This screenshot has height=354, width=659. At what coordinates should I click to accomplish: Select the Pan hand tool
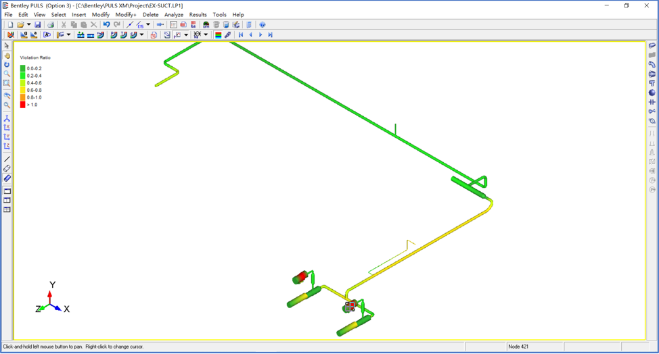pos(7,56)
